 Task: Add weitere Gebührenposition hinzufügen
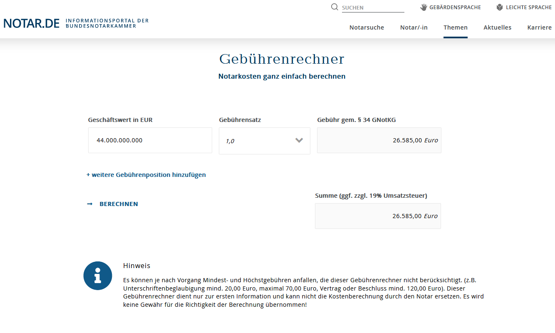pos(146,175)
